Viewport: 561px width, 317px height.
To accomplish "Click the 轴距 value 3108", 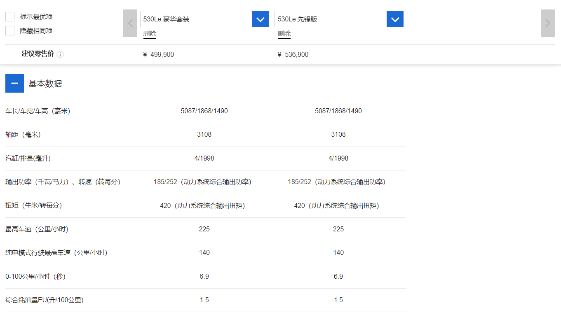I will pyautogui.click(x=204, y=135).
